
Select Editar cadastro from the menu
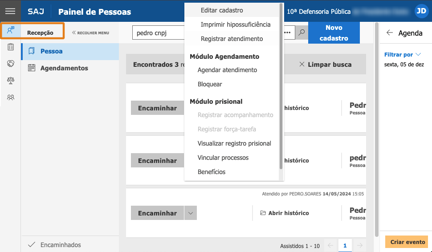(x=222, y=10)
